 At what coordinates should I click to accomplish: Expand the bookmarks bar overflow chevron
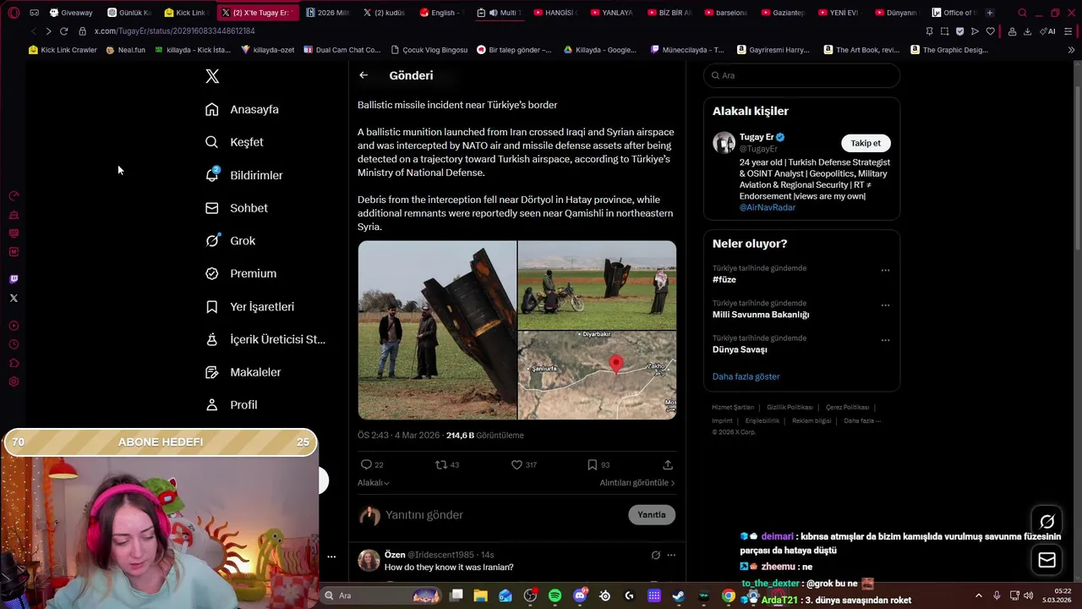pos(1071,50)
